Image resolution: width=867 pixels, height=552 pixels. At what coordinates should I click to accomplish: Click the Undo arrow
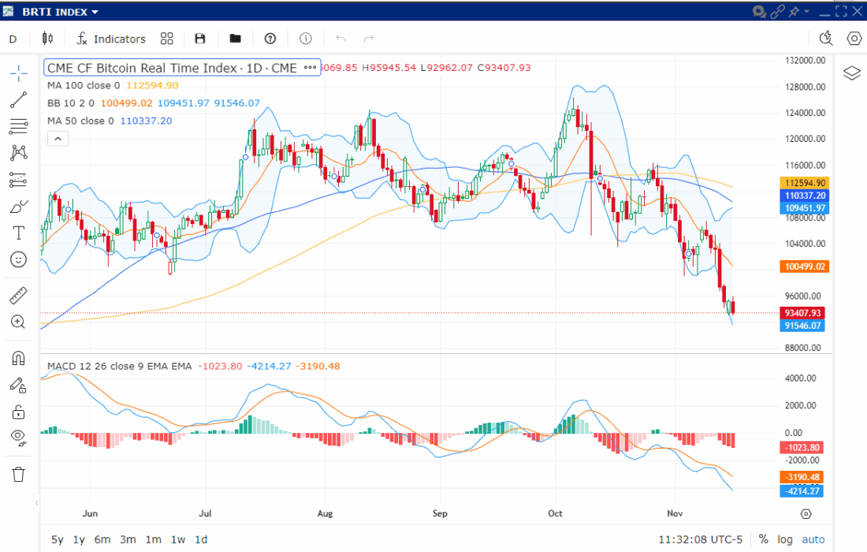pos(340,38)
